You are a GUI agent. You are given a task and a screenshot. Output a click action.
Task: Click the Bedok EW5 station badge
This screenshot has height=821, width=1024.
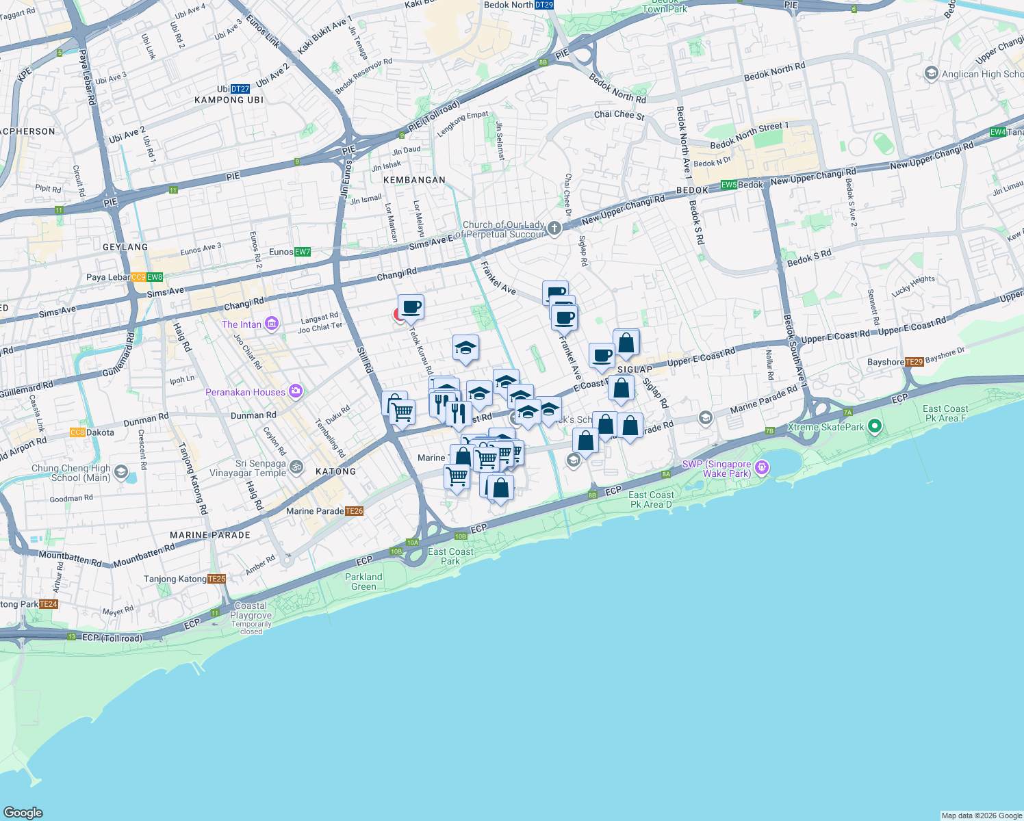point(729,185)
